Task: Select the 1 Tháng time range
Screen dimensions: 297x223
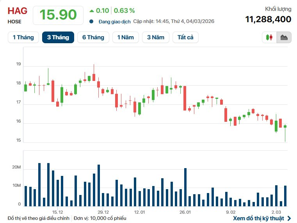Action: (23, 37)
